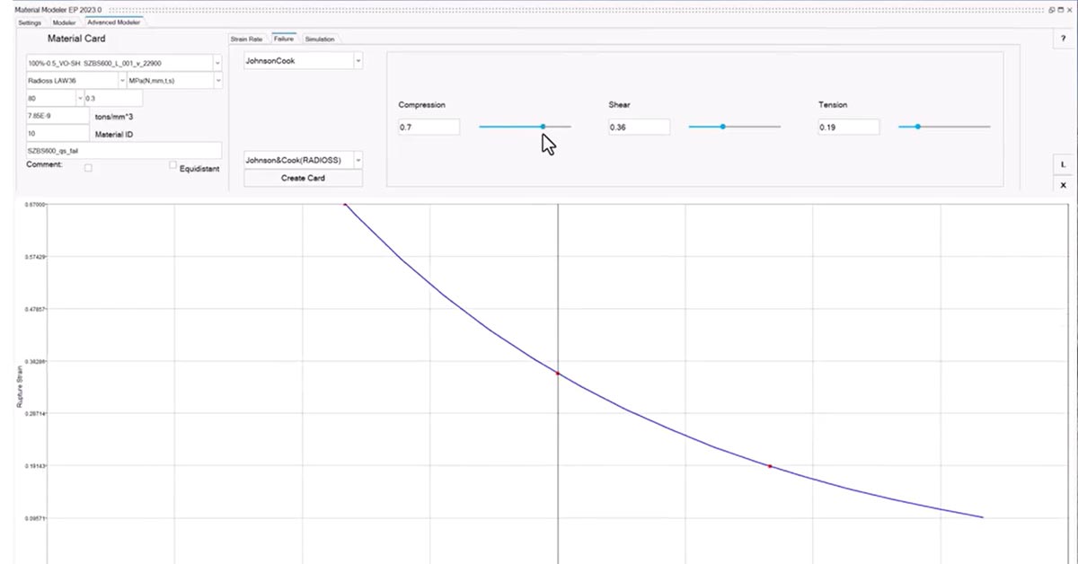1078x564 pixels.
Task: Click the help question mark button
Action: 1064,40
